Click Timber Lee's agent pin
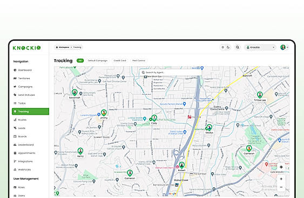The width and height of the screenshot is (304, 198). (260, 95)
